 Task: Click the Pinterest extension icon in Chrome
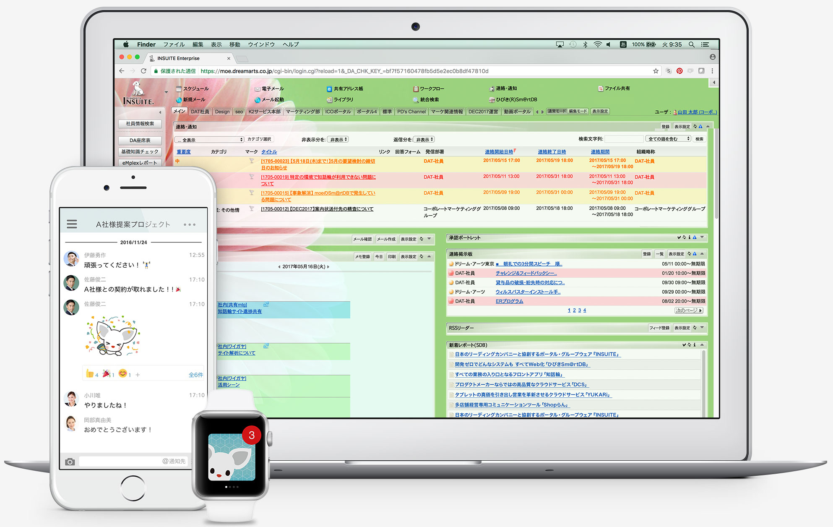tap(679, 71)
